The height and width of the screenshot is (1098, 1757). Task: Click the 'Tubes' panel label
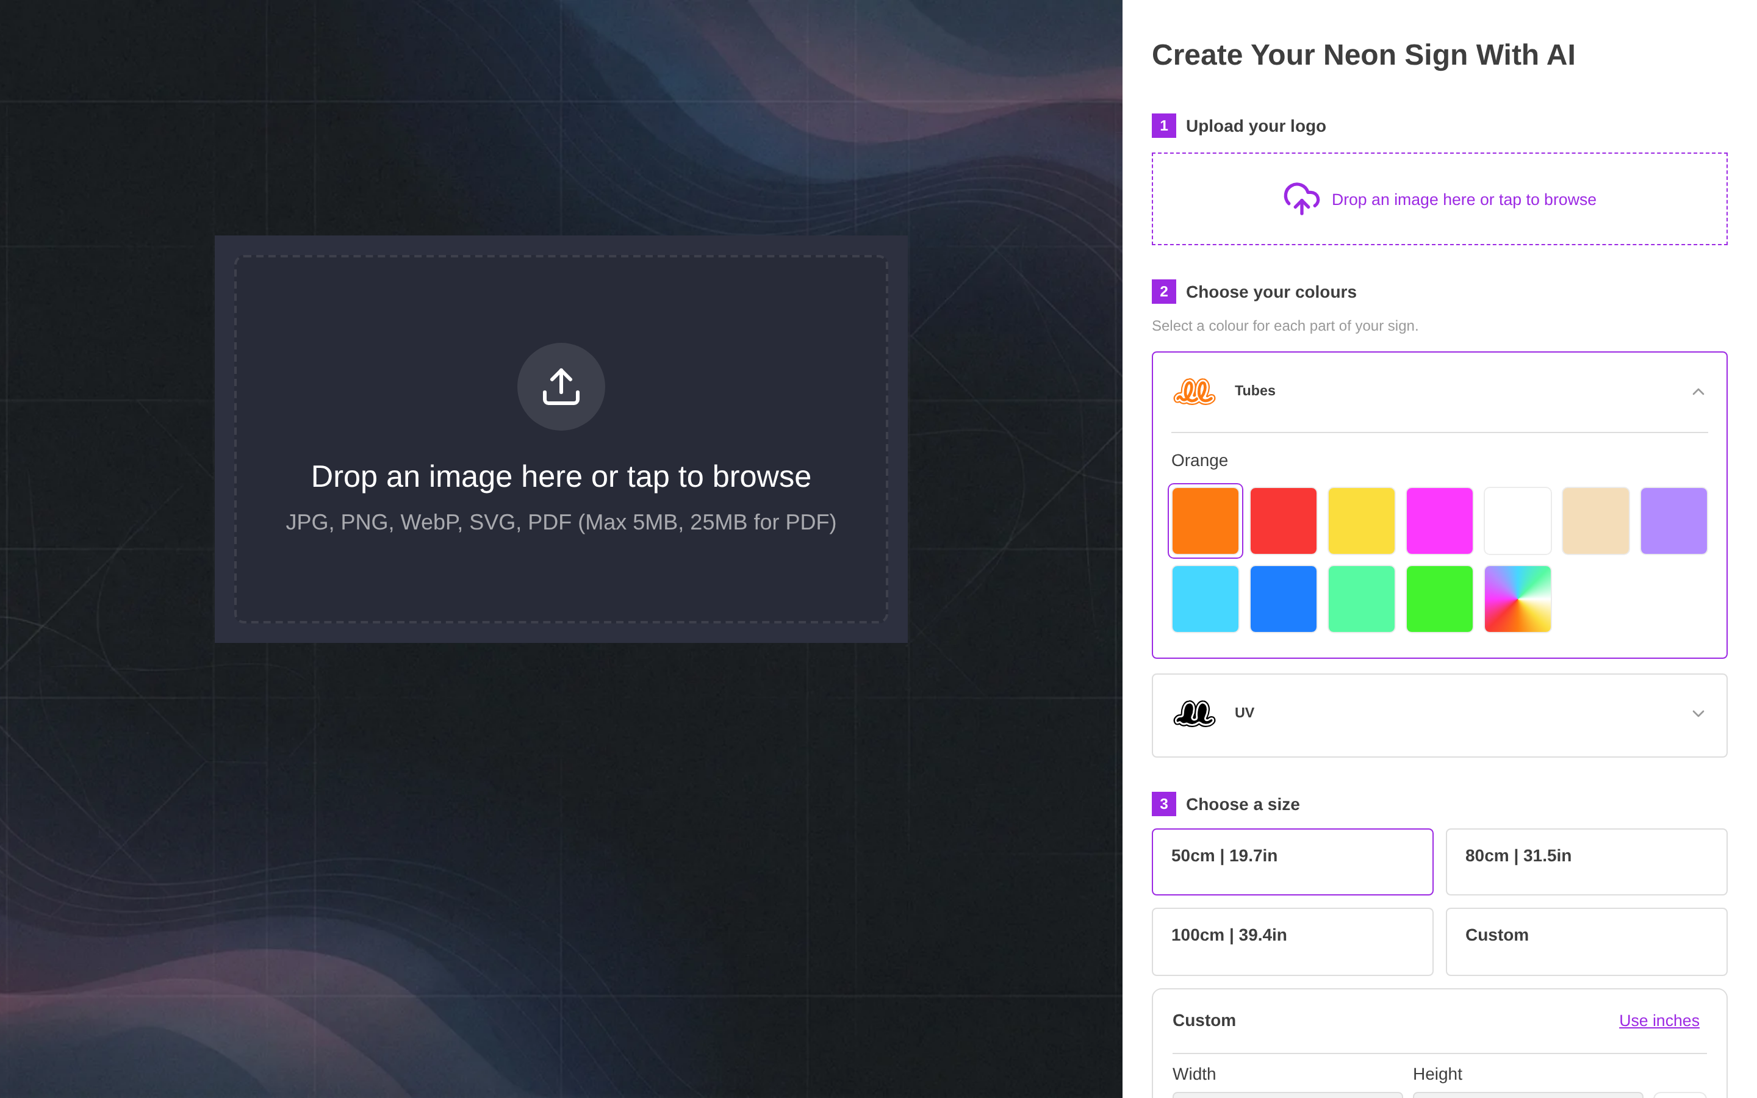(1254, 390)
